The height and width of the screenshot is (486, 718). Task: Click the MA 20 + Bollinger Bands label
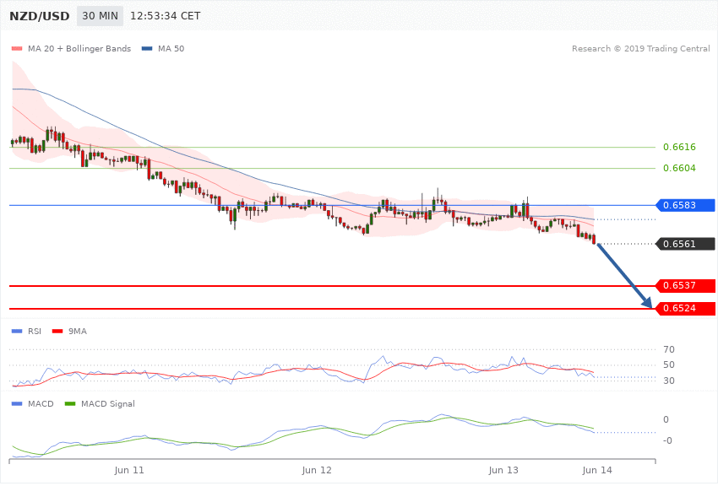[79, 48]
